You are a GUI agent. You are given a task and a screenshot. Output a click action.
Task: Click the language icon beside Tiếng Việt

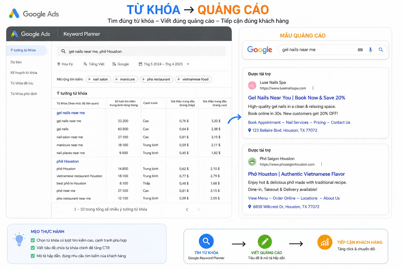click(85, 64)
